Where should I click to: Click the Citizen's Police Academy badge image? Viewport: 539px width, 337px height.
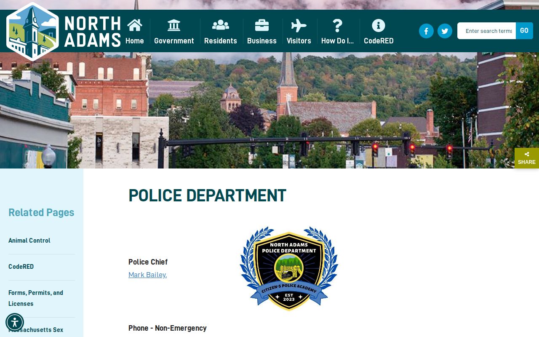289,268
